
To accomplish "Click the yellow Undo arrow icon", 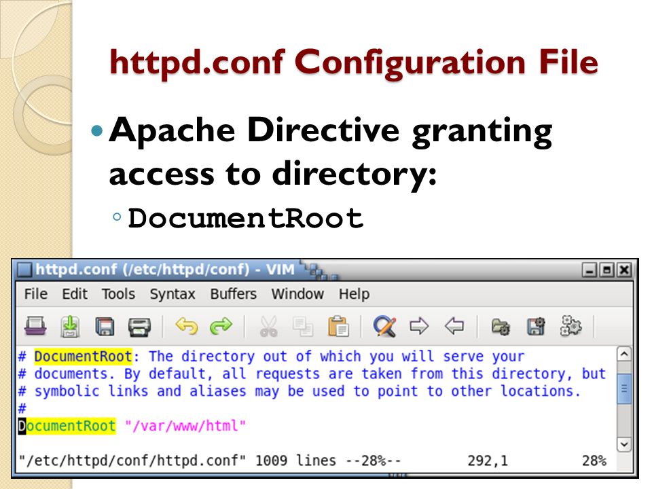I will coord(186,326).
